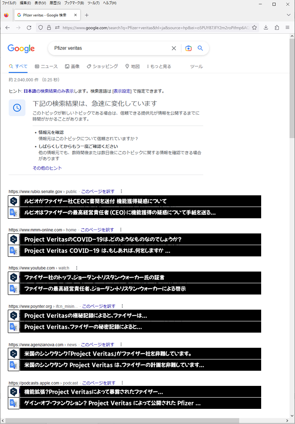The image size is (295, 424).
Task: Open result Project VeritasのCOVID-19は、どのような
Action: point(103,240)
